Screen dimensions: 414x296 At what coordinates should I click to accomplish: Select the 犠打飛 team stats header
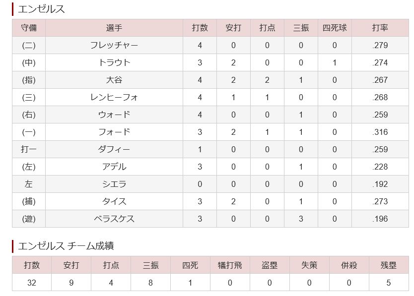[230, 265]
